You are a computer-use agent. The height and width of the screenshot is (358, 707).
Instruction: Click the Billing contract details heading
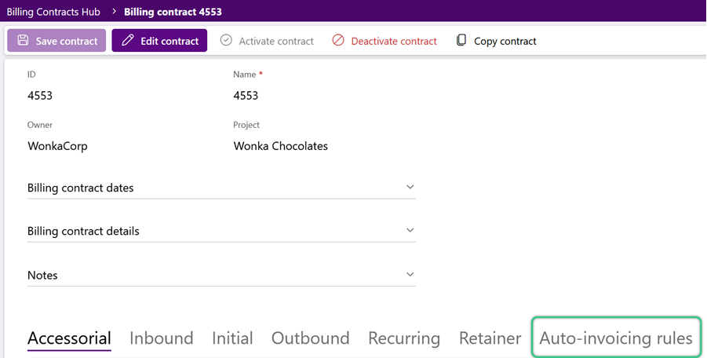83,231
